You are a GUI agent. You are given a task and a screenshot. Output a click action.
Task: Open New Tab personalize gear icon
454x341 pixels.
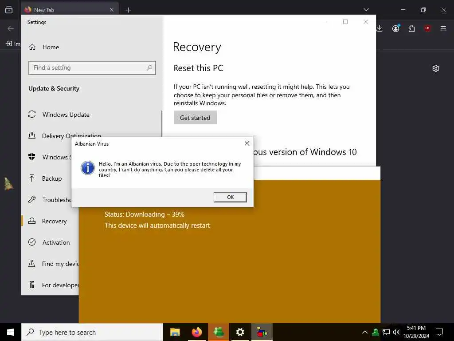[x=436, y=68]
